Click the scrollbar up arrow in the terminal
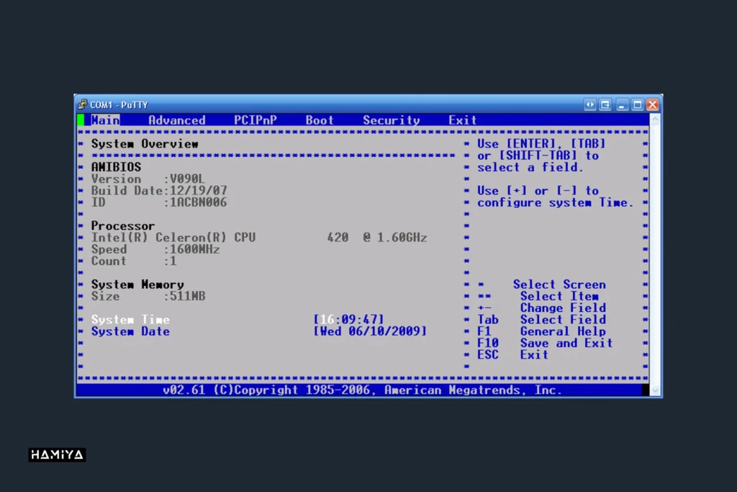737x492 pixels. [x=654, y=119]
